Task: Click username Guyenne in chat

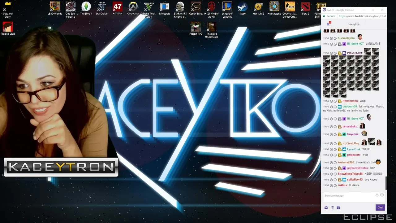Action: 353,134
